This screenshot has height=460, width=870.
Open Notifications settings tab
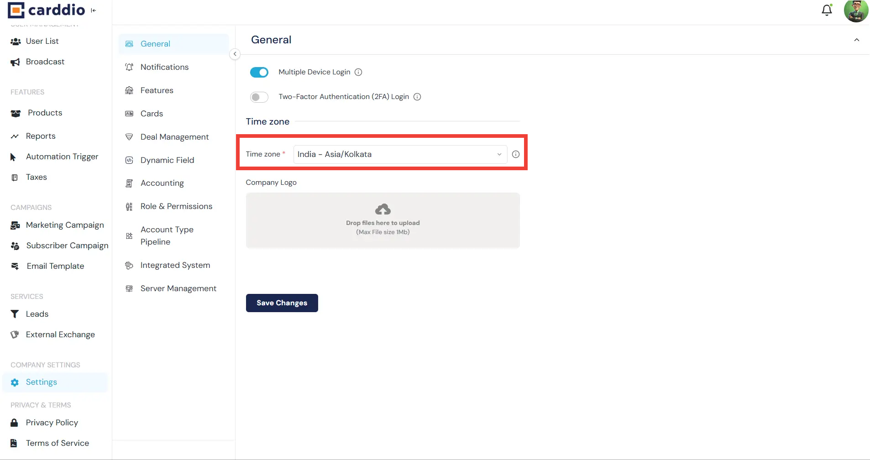[164, 67]
